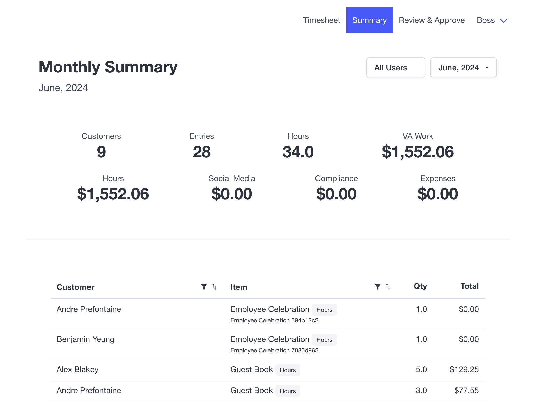Click the 3.0 quantity value

(421, 390)
